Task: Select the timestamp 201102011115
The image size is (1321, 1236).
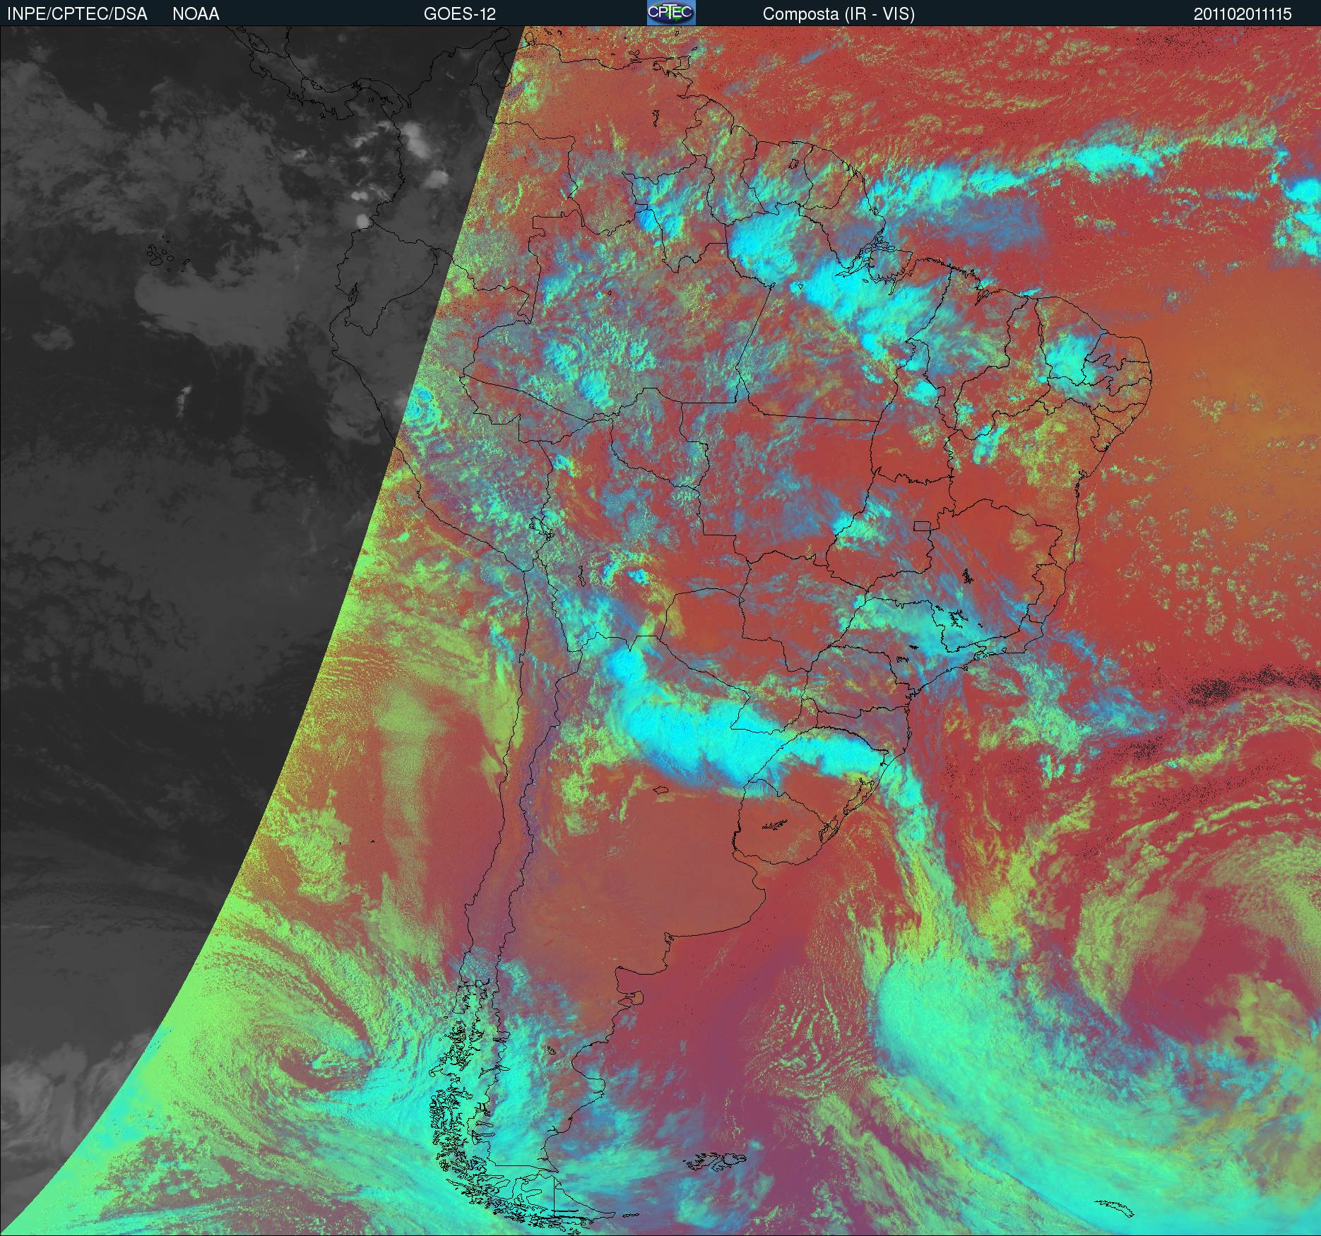Action: 1243,14
